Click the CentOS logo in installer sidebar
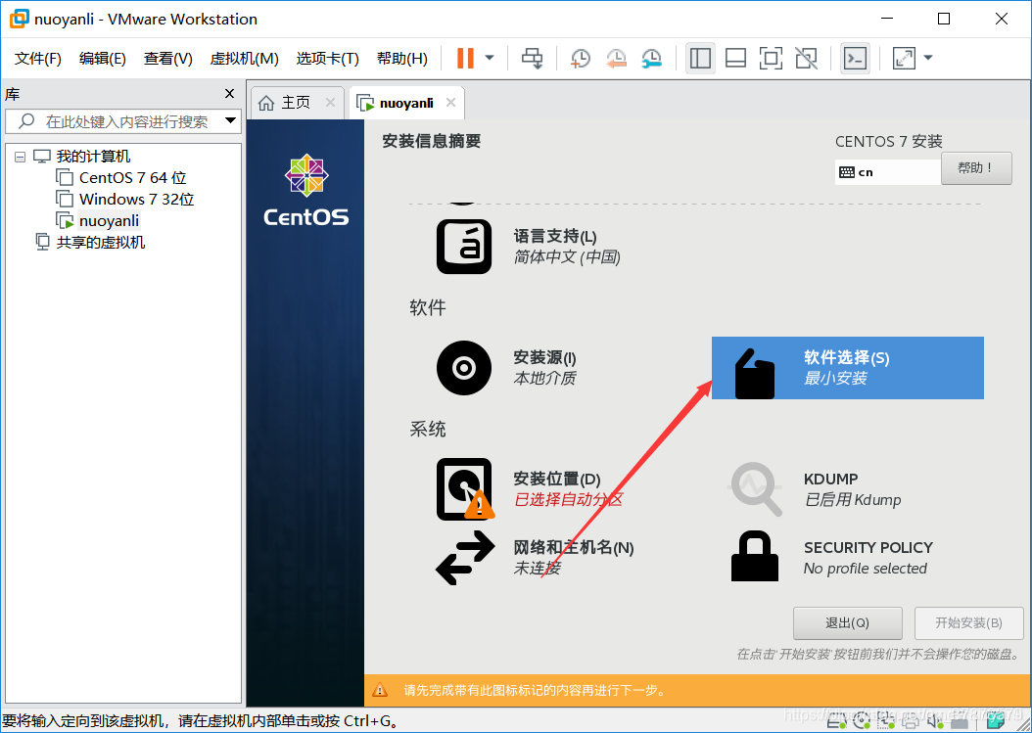Viewport: 1032px width, 733px height. [306, 191]
